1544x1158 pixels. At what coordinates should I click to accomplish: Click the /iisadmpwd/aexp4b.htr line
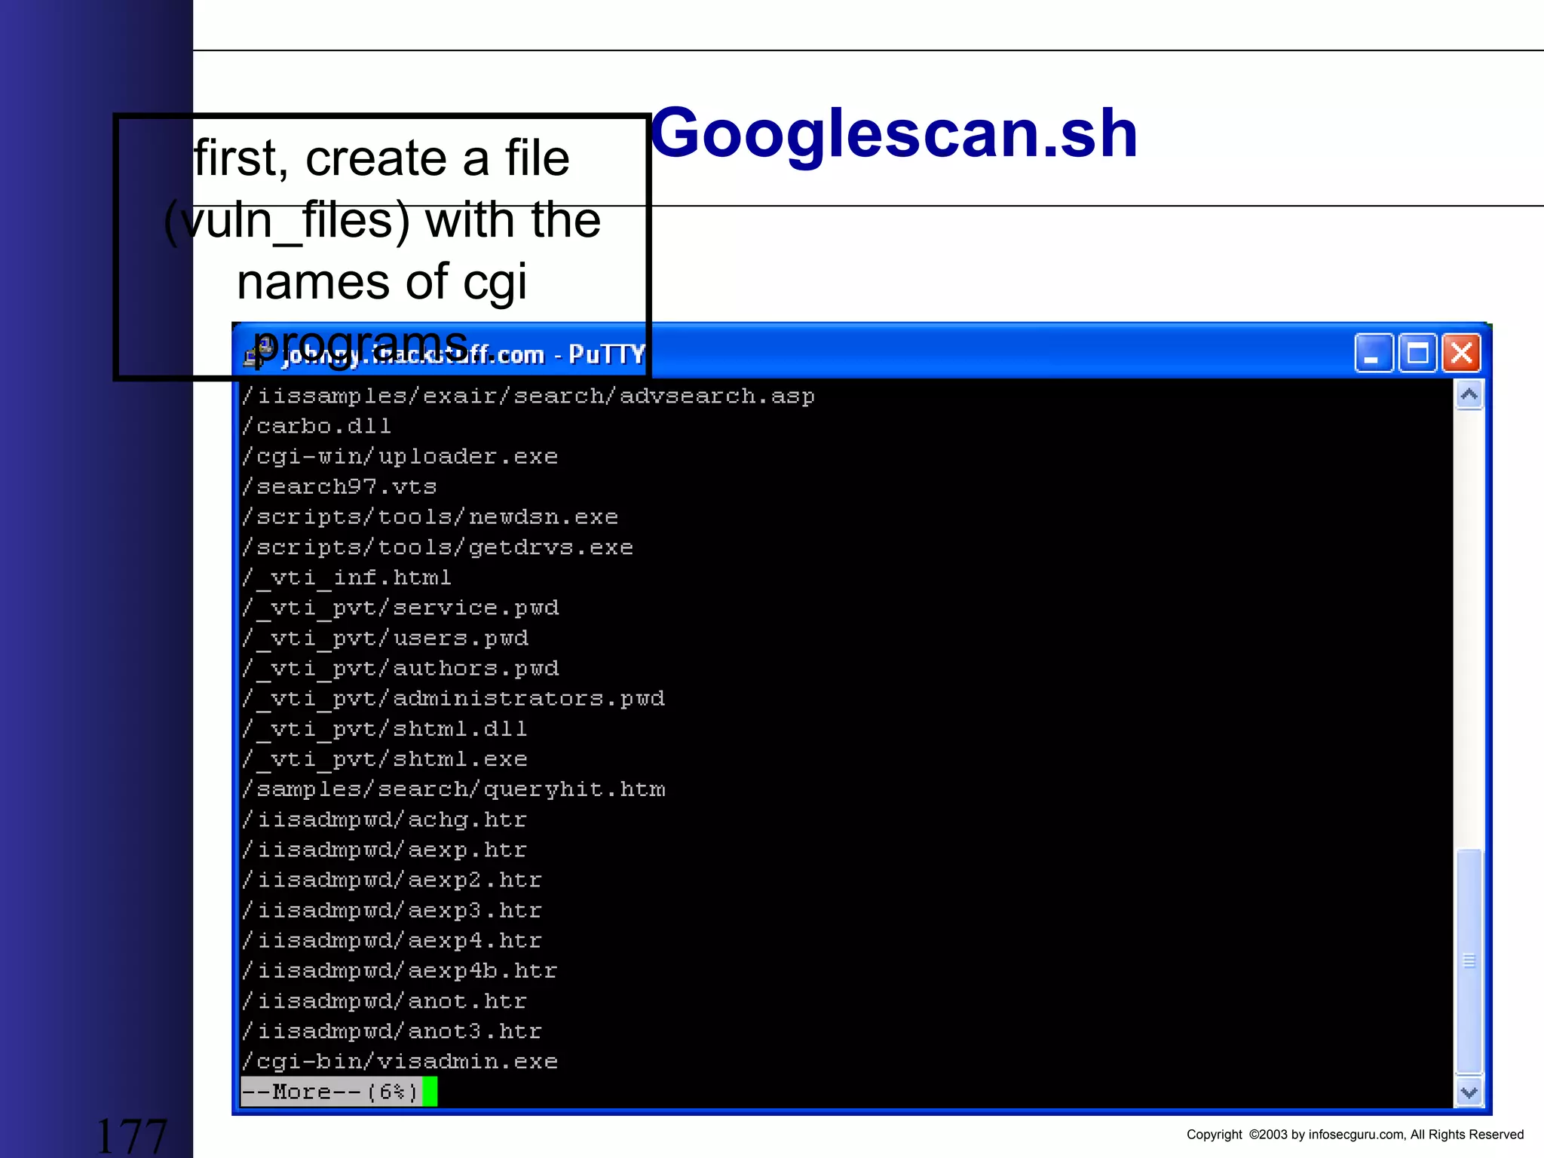[400, 971]
